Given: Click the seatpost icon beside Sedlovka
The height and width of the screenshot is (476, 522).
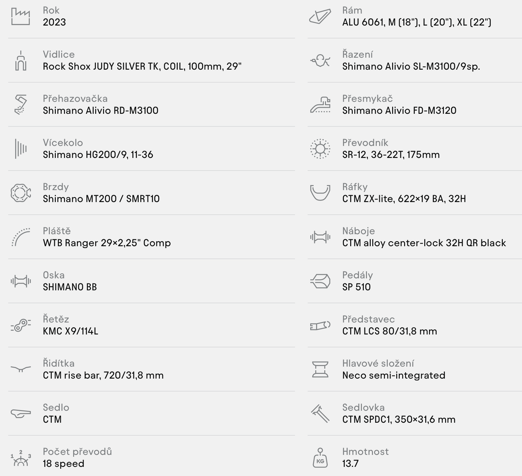Looking at the screenshot, I should [x=320, y=414].
